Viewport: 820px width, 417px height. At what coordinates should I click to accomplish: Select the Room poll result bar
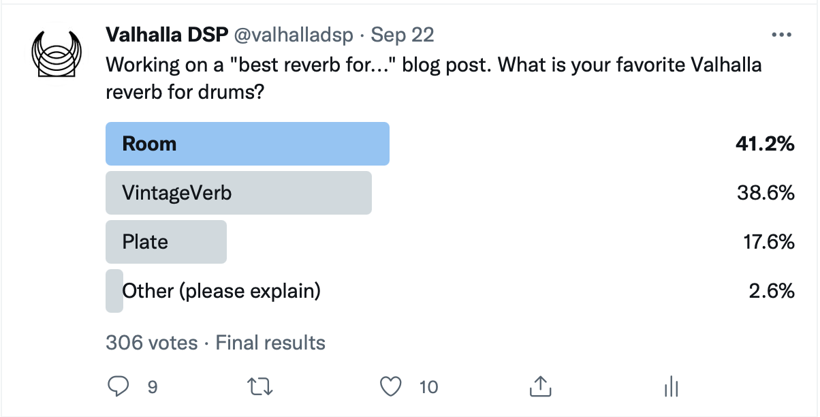[x=247, y=144]
